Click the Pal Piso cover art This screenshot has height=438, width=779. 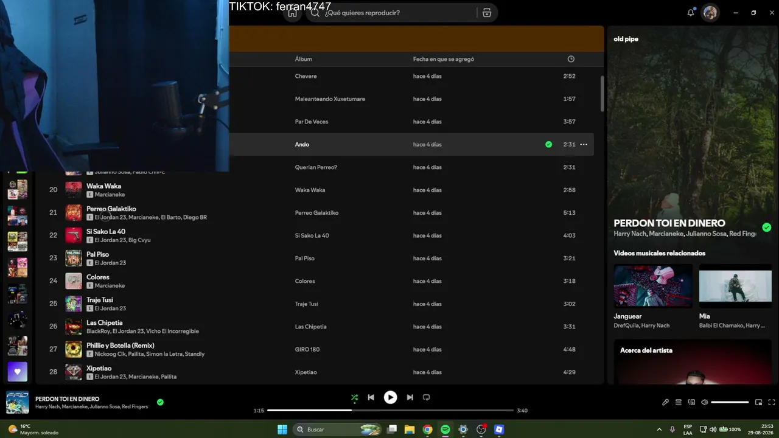click(x=74, y=259)
